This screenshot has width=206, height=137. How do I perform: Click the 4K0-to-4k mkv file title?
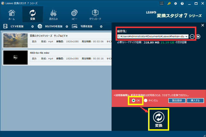(x=39, y=53)
